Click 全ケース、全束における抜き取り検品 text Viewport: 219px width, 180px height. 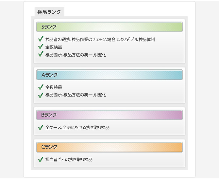[77, 128]
